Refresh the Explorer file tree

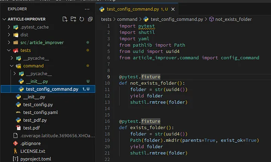point(82,19)
